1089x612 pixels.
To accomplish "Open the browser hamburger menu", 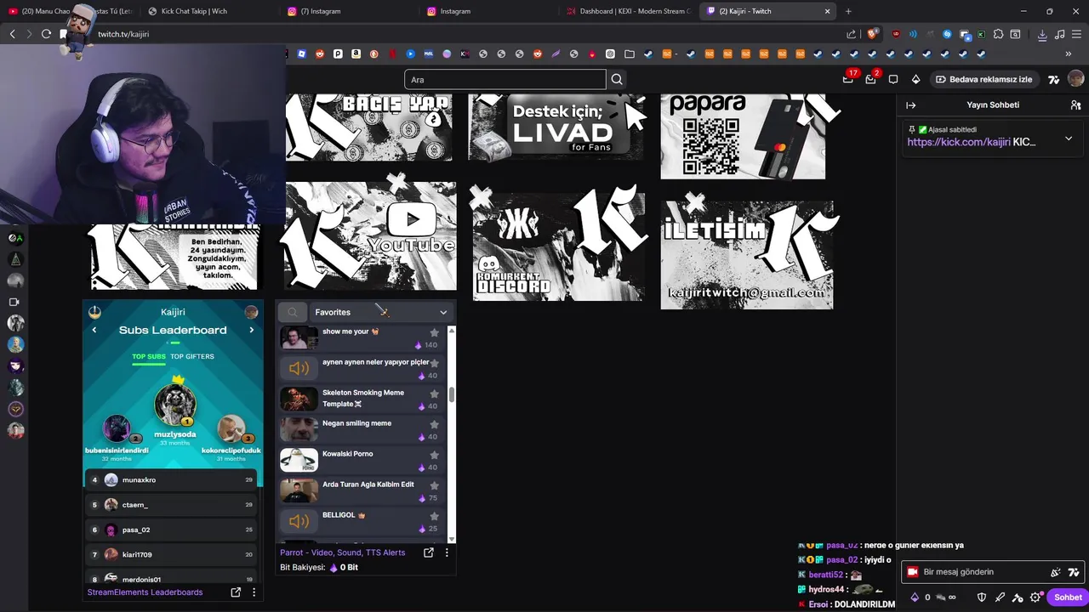I will click(x=1077, y=34).
